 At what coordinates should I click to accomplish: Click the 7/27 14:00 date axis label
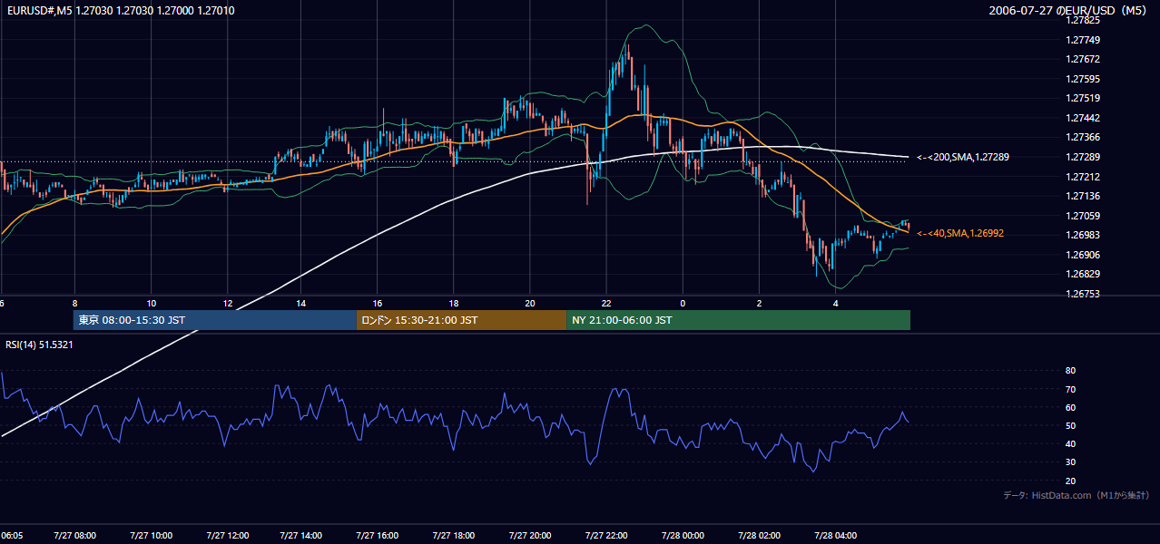(302, 536)
